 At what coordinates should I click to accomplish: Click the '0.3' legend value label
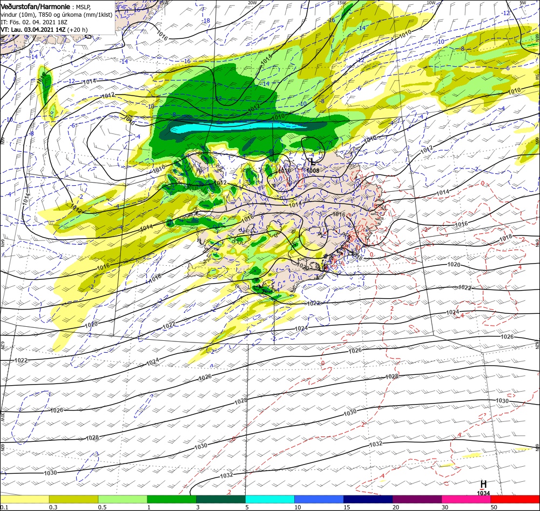pyautogui.click(x=53, y=507)
